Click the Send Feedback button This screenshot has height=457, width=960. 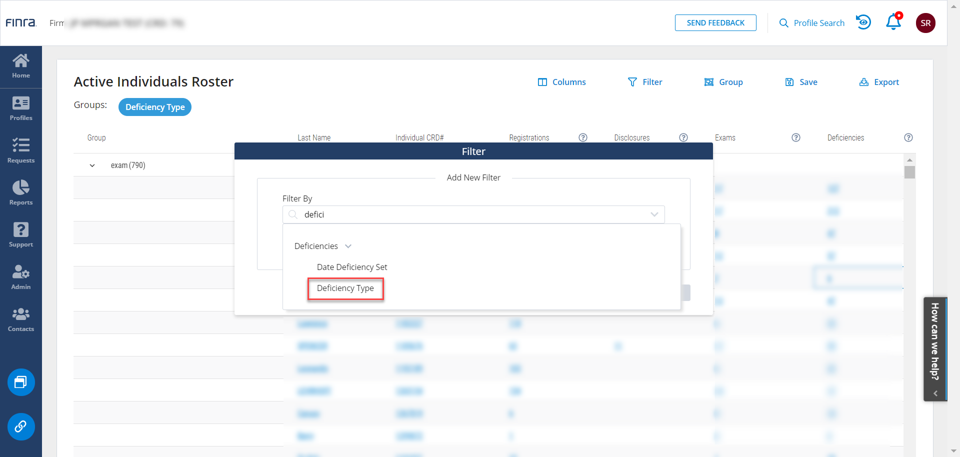click(715, 23)
